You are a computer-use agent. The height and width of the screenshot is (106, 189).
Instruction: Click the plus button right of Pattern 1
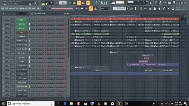click(x=127, y=9)
